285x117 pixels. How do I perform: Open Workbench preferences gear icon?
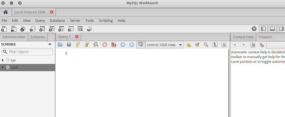[x=254, y=29]
